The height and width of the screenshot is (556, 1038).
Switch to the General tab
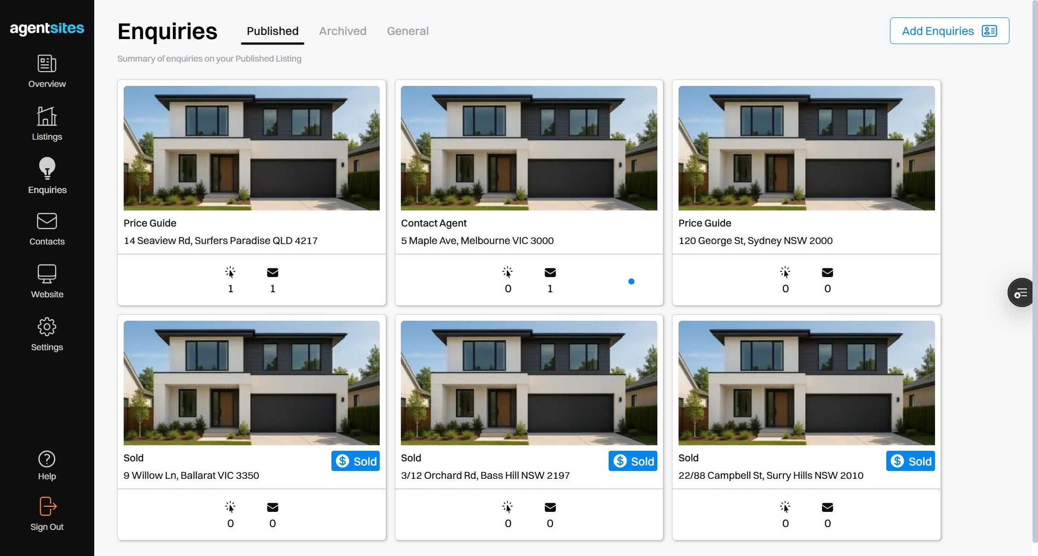coord(407,31)
